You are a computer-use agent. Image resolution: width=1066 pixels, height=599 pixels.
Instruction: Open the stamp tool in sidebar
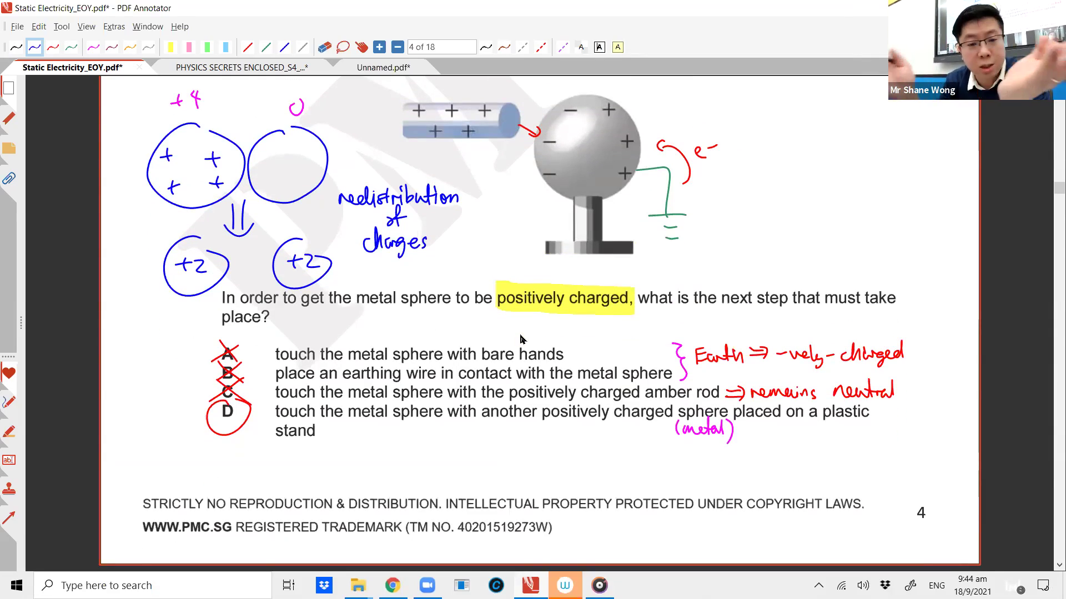tap(9, 489)
